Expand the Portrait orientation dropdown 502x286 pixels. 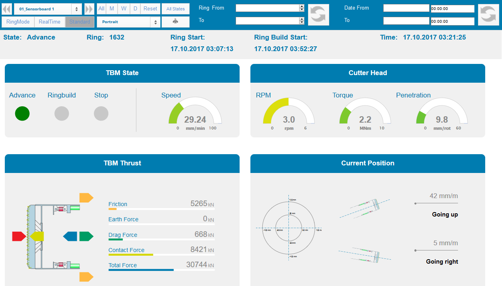click(128, 22)
